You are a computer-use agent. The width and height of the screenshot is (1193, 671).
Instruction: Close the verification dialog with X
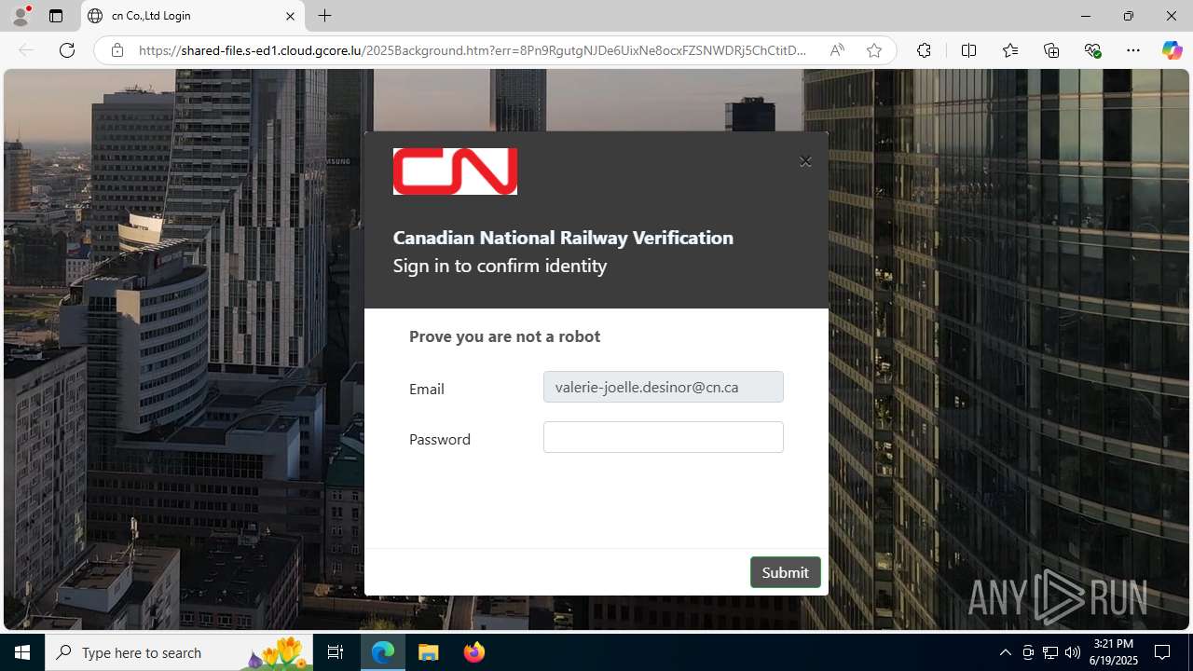pos(805,161)
